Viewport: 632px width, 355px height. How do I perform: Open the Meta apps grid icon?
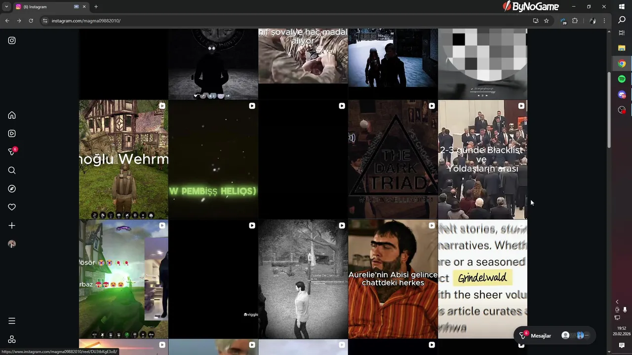click(12, 339)
